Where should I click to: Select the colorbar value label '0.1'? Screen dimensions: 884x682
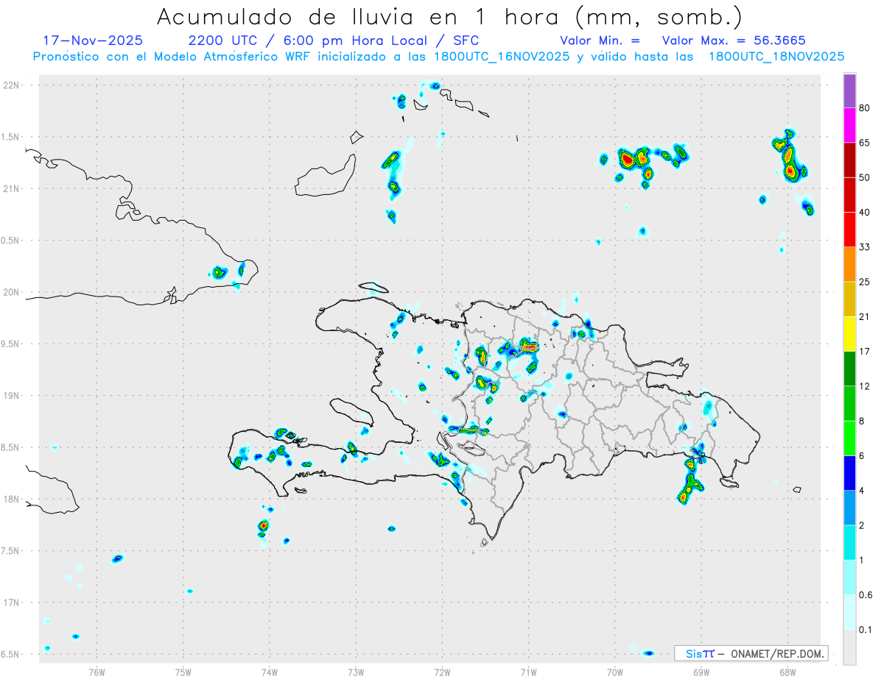click(x=866, y=630)
